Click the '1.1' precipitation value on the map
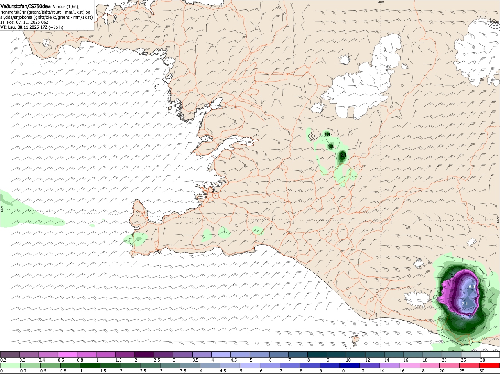500x374 pixels. 327,134
